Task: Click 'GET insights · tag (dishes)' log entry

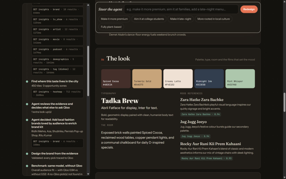Action: pos(57,71)
